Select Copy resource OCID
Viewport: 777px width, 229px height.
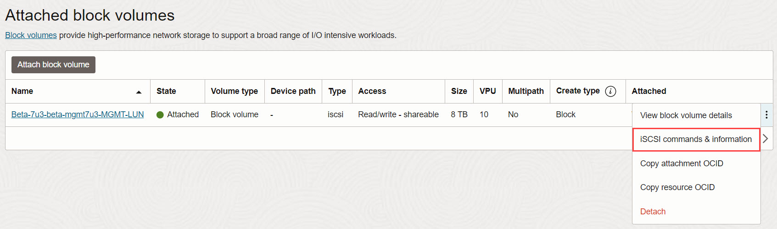677,187
